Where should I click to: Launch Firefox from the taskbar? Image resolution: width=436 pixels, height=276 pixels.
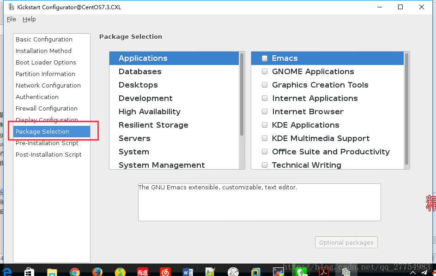[97, 272]
